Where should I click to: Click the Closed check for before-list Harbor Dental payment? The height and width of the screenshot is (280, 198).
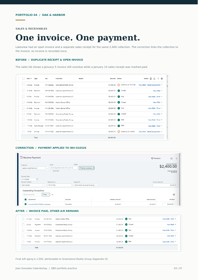tap(119, 102)
